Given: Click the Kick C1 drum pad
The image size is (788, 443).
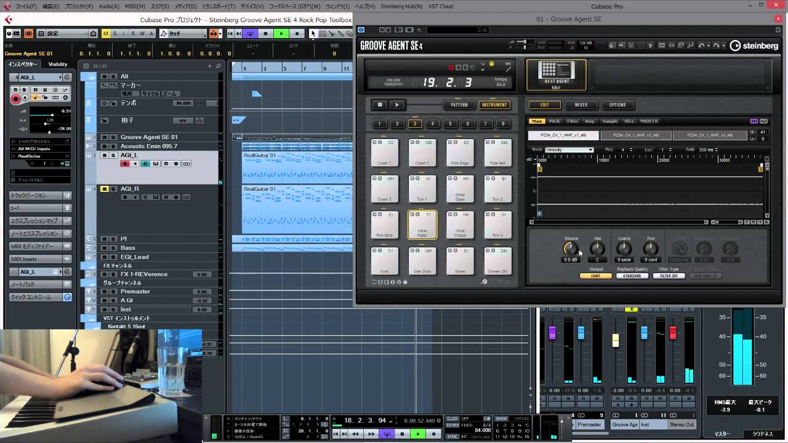Looking at the screenshot, I should tap(385, 261).
